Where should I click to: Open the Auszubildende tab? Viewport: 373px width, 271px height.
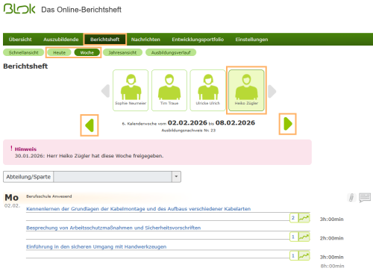pyautogui.click(x=61, y=40)
